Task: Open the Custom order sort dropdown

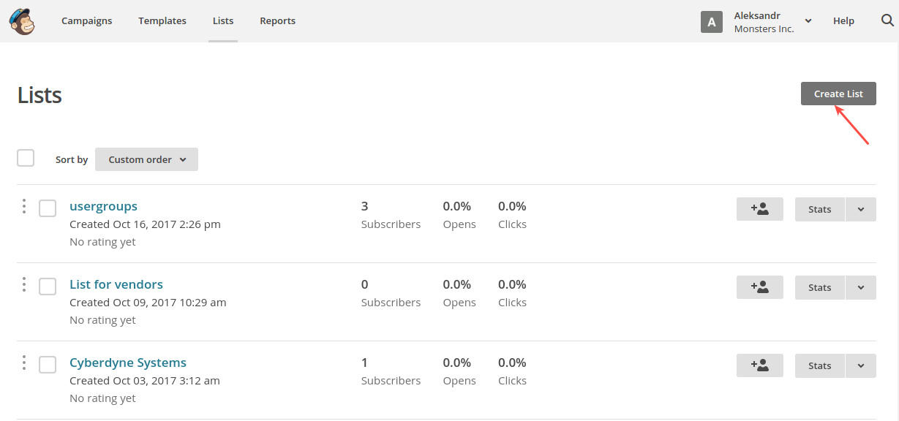Action: [146, 159]
